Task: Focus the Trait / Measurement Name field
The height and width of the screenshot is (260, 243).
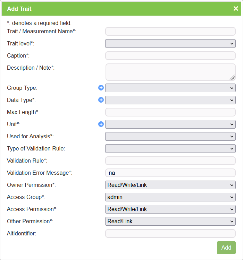Action: tap(170, 32)
